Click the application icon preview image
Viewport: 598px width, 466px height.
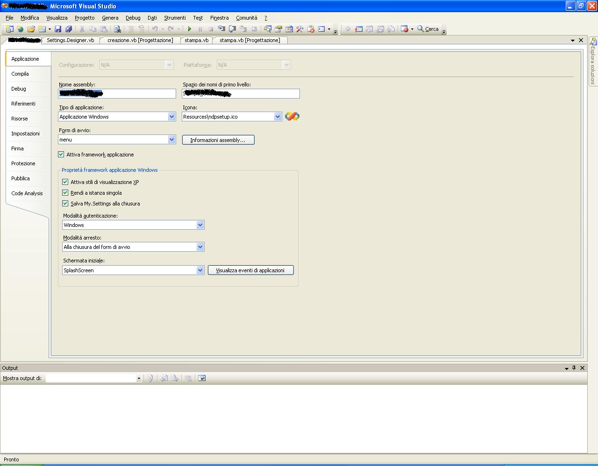point(292,116)
